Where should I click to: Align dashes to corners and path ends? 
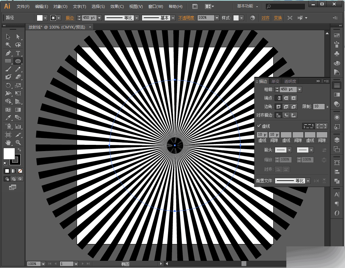[x=321, y=126]
